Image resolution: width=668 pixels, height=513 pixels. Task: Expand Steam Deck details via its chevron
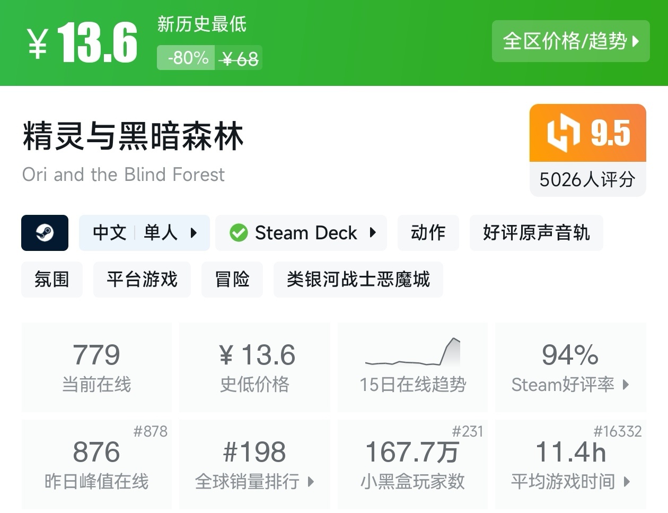373,232
